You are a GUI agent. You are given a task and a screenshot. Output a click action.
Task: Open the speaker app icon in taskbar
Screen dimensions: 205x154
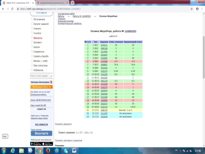[x=30, y=151]
